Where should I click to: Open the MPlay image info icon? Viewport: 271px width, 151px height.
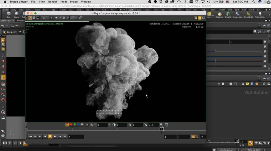coord(81,18)
